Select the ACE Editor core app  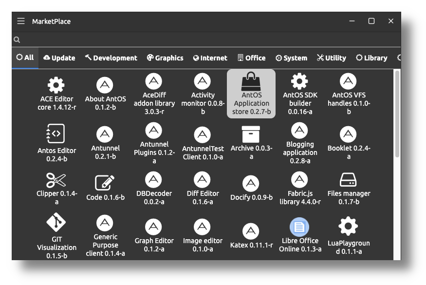point(56,94)
